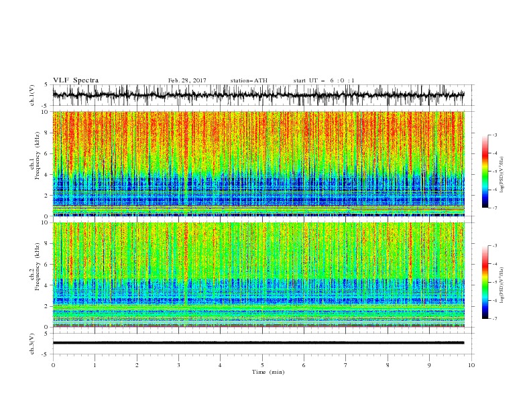Select upper colorbar "log(PSD)(V²/Hz)" label
This screenshot has width=531, height=410.
coord(501,175)
